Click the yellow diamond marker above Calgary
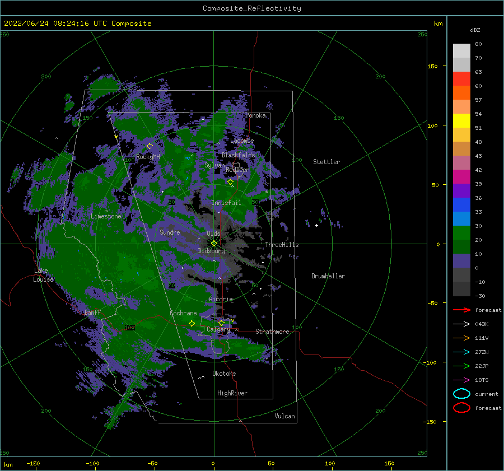This screenshot has width=504, height=471. coord(221,323)
